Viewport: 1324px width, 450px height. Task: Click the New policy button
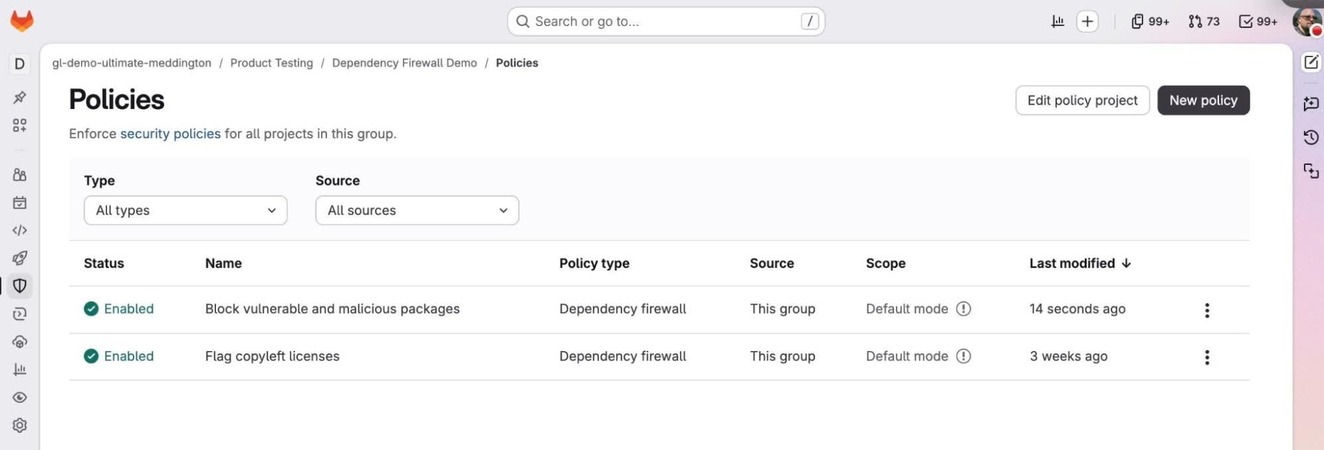pos(1203,100)
